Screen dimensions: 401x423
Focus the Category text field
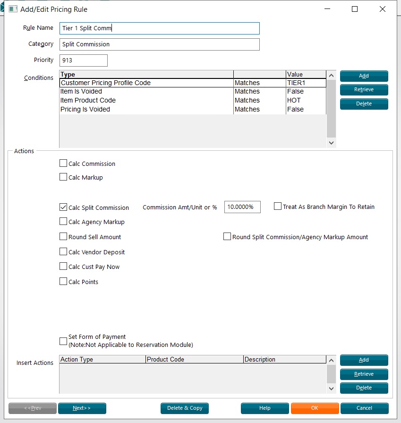159,44
